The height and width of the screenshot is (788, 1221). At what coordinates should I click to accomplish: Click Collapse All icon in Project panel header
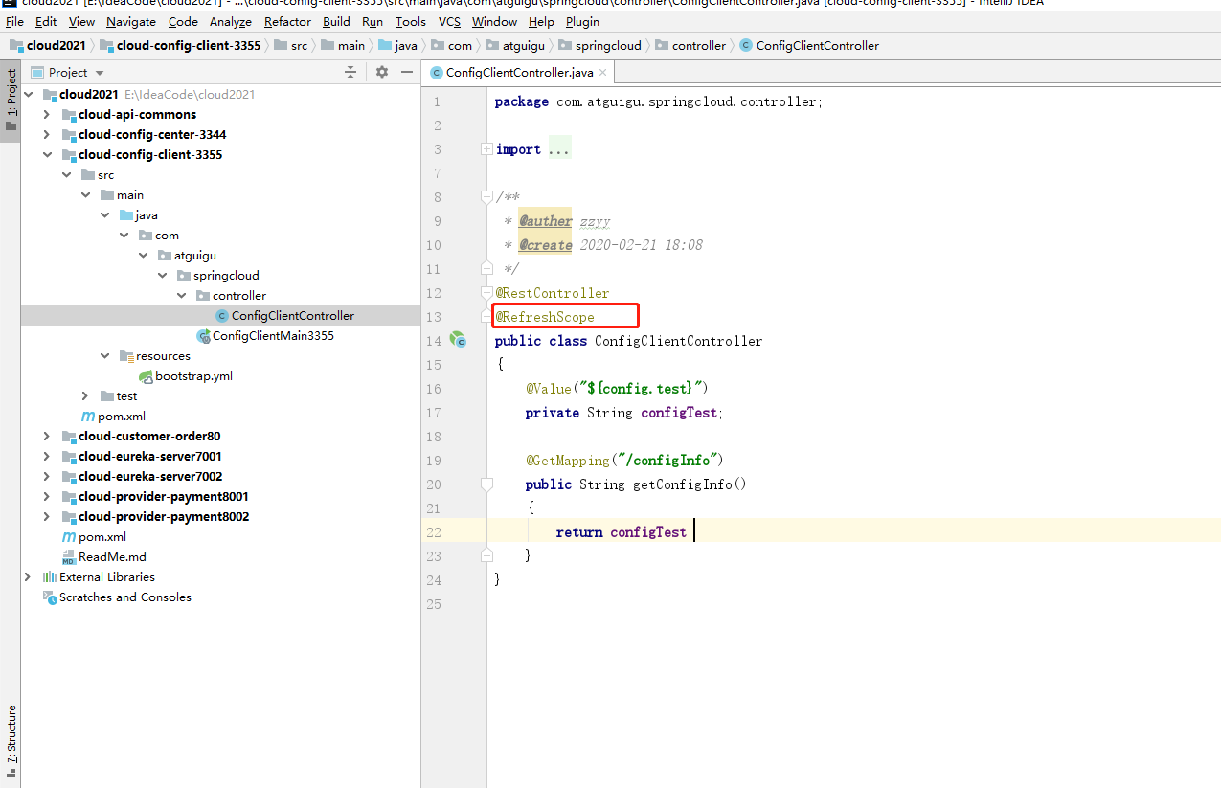tap(350, 72)
